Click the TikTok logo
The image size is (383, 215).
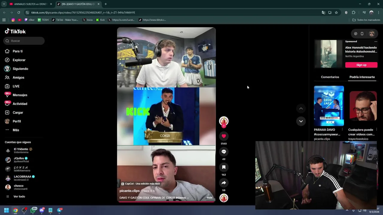point(15,31)
